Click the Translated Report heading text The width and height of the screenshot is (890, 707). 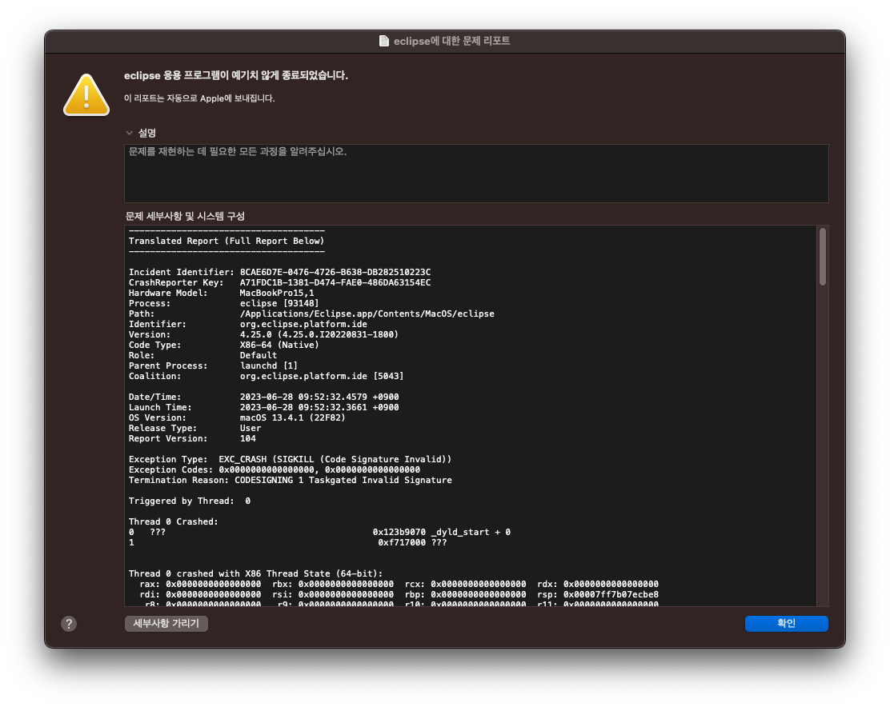[227, 241]
